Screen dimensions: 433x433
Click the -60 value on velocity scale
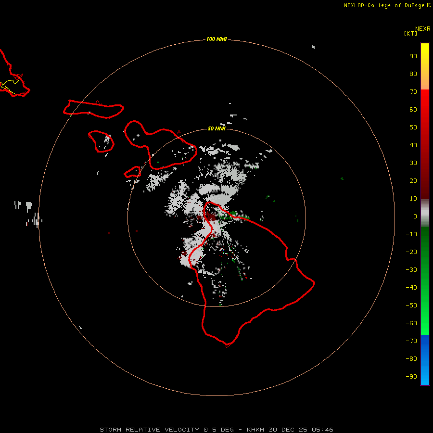[x=411, y=323]
